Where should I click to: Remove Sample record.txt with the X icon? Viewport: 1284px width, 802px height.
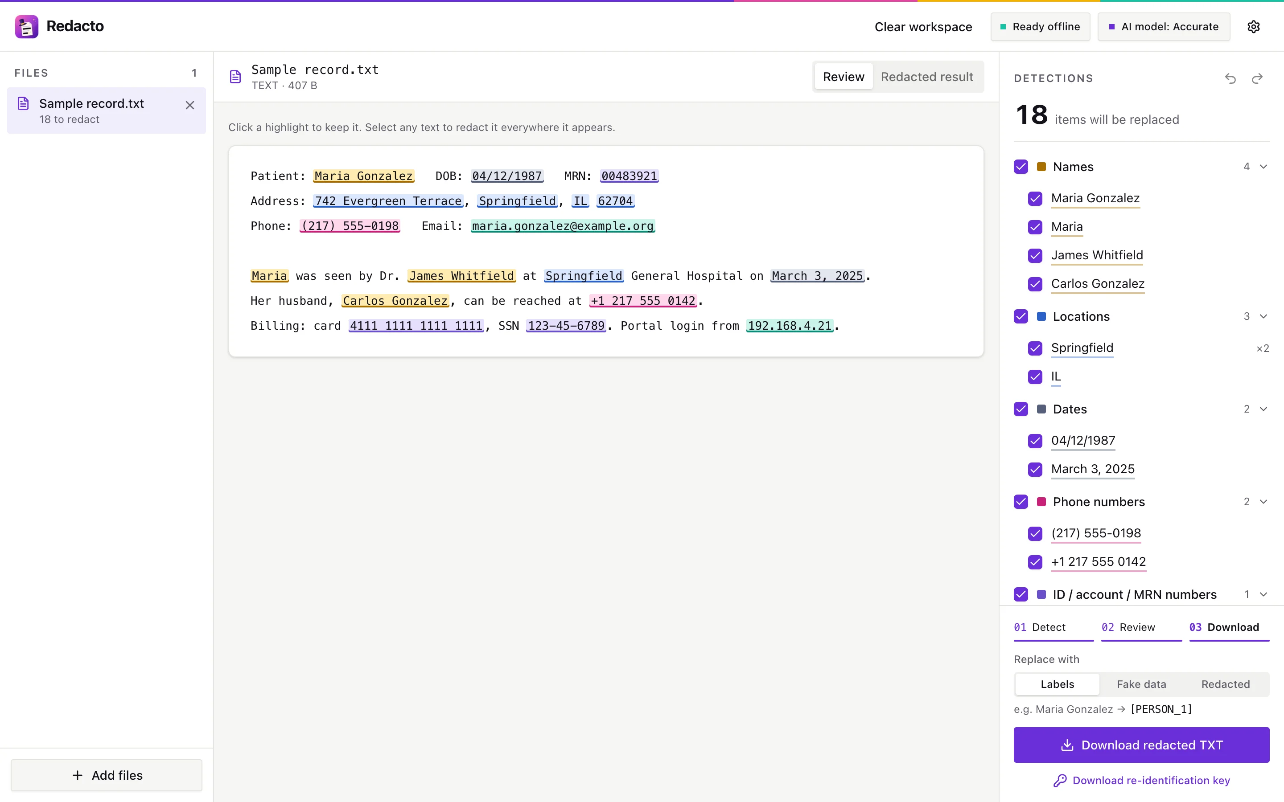[190, 105]
